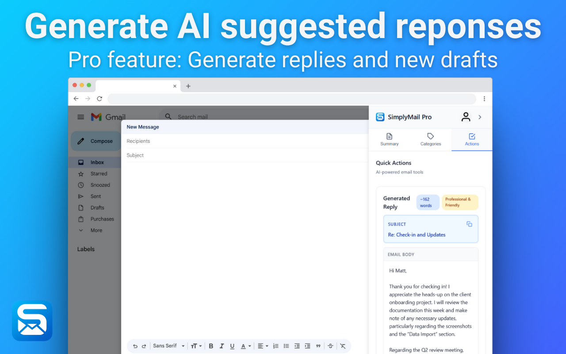Open a new browser tab
The height and width of the screenshot is (354, 566).
[x=188, y=86]
